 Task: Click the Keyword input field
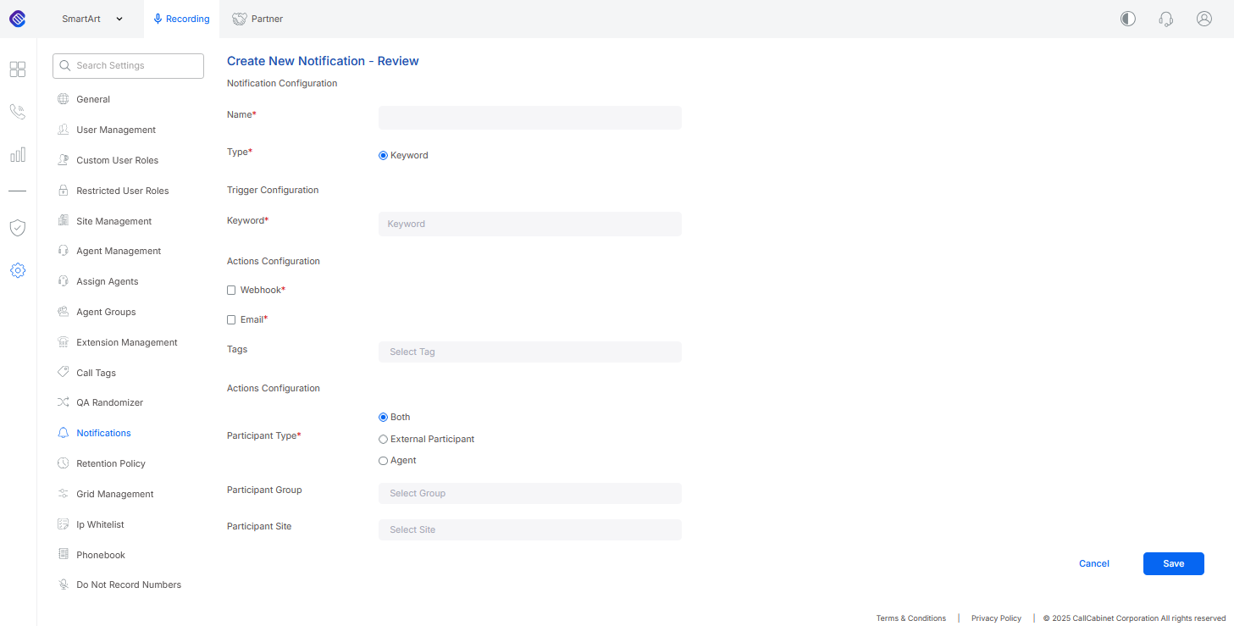click(530, 224)
